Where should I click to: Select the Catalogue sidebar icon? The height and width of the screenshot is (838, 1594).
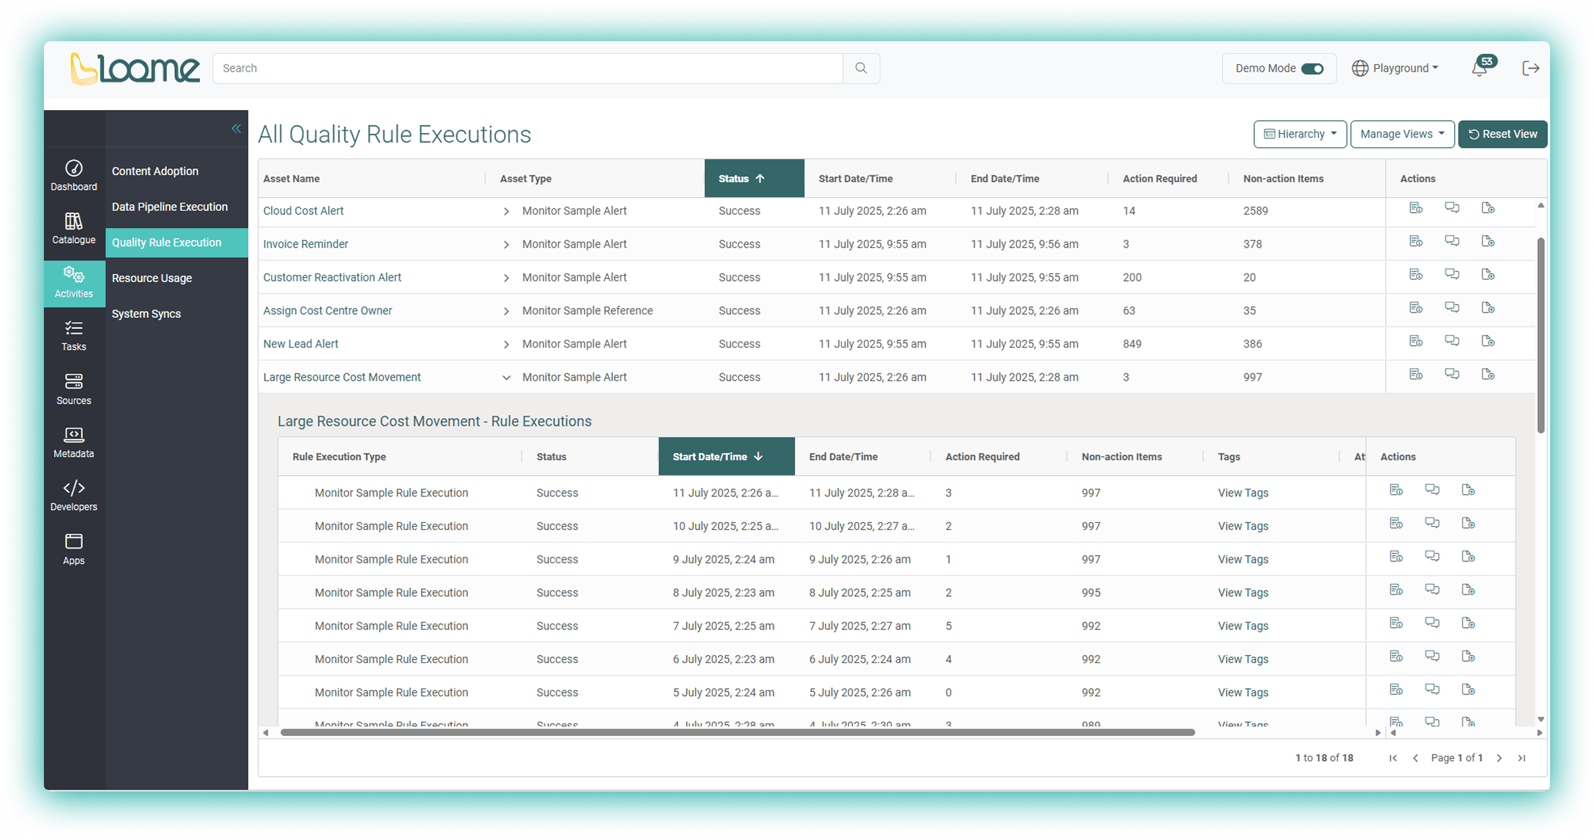(x=74, y=228)
